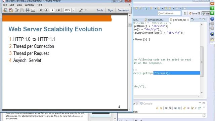Open the dropdown beside the read mode icon
Screen dimensions: 215x121
click(x=86, y=10)
